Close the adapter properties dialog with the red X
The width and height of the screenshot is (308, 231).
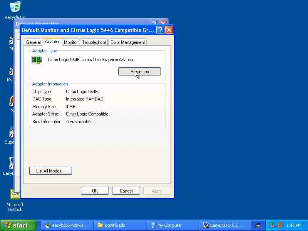point(169,30)
